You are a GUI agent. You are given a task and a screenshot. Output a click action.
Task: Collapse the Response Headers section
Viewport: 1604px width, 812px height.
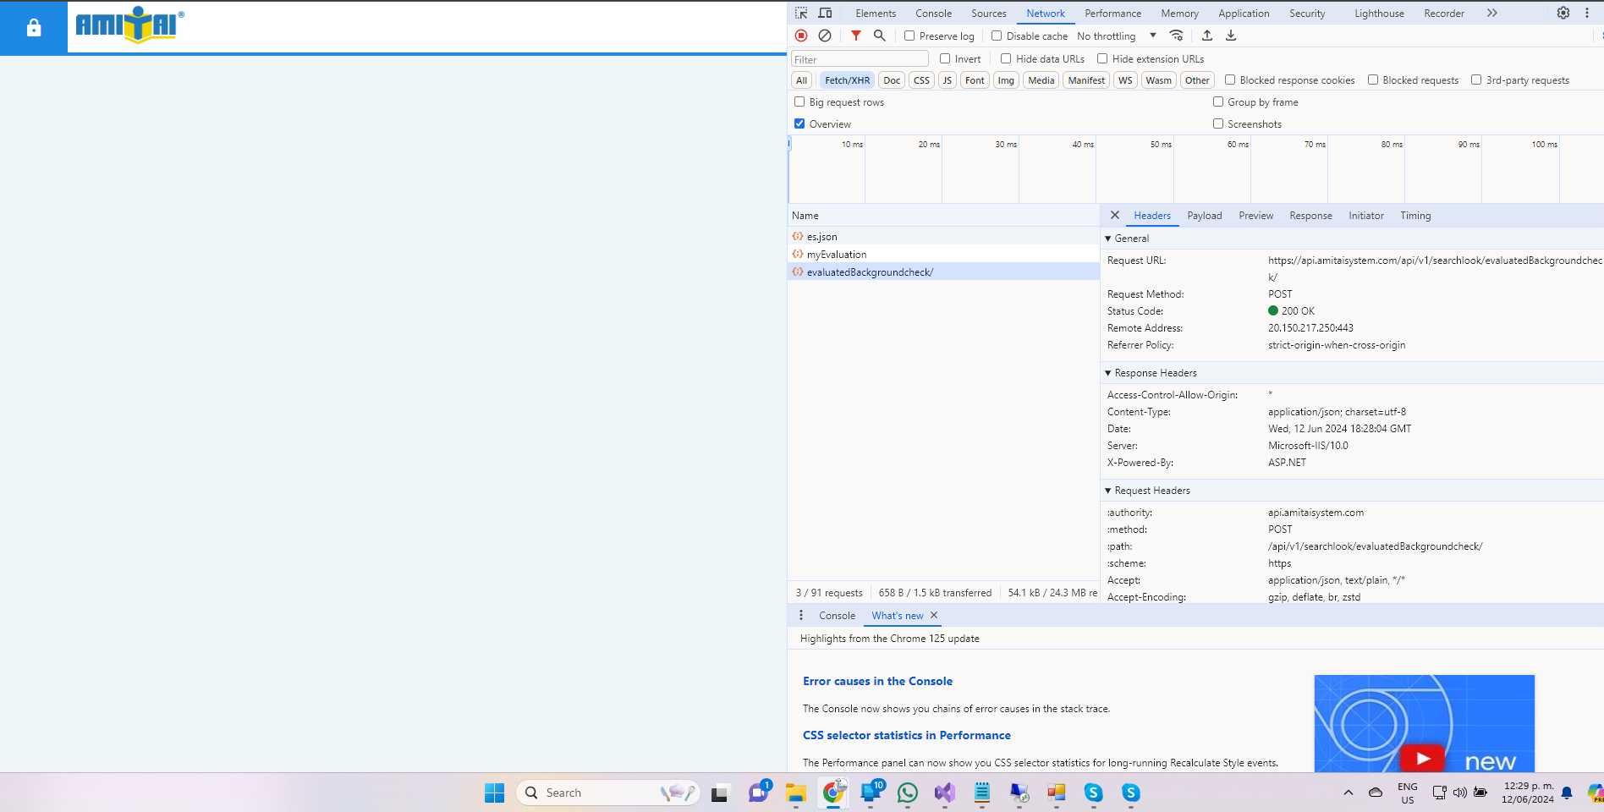(x=1108, y=373)
